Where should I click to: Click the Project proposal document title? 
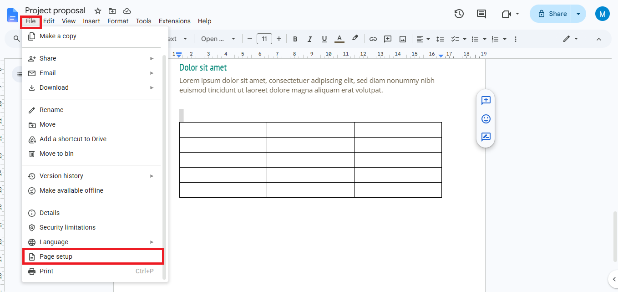[55, 10]
